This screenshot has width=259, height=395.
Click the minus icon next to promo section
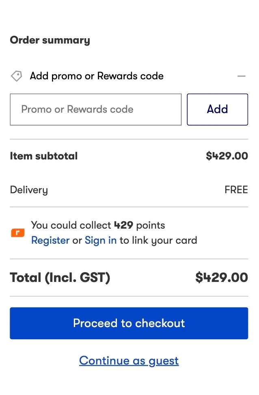coord(242,76)
